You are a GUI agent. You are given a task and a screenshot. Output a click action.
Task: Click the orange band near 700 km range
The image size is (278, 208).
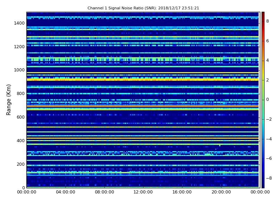(x=142, y=106)
